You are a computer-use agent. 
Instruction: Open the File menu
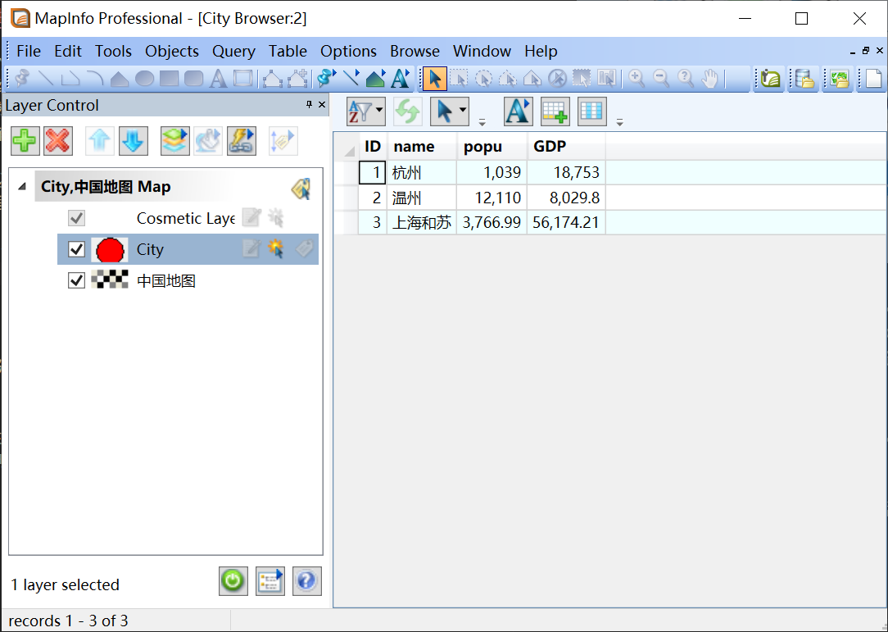pyautogui.click(x=29, y=51)
